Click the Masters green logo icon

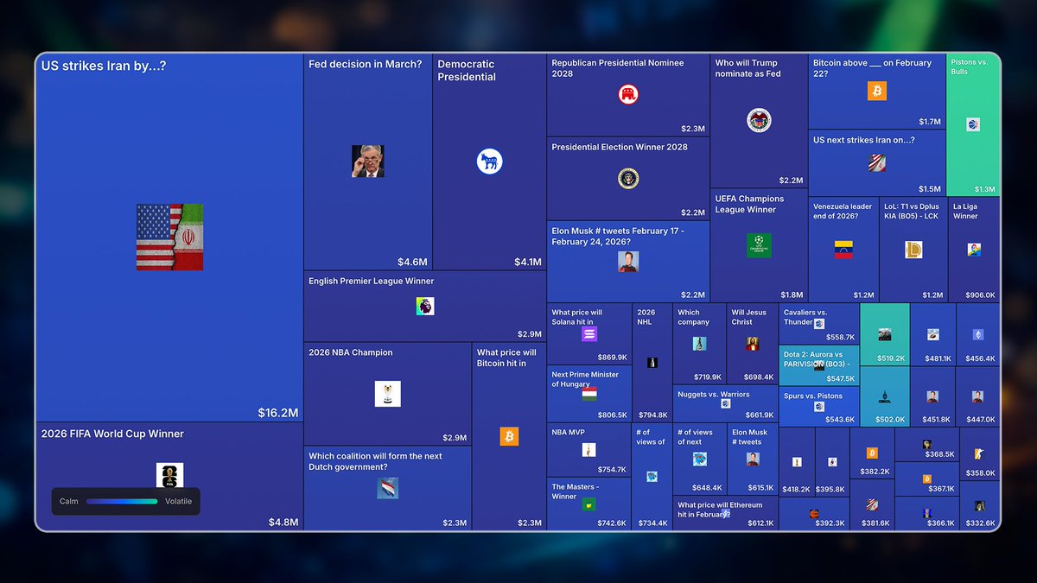589,504
